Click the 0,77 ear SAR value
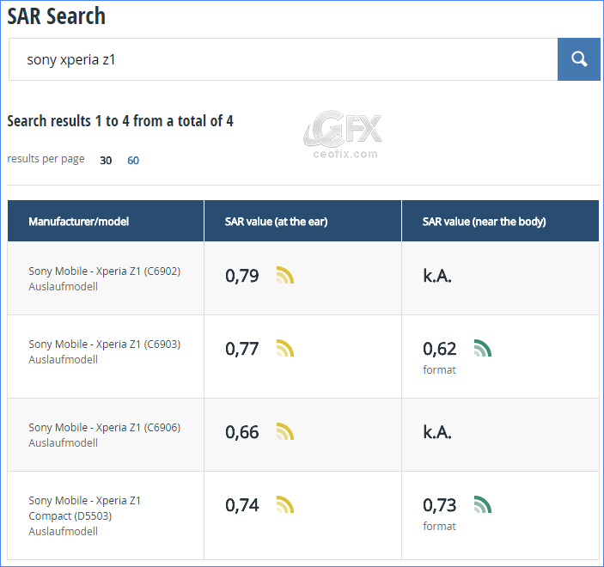Image resolution: width=604 pixels, height=567 pixels. [x=242, y=349]
